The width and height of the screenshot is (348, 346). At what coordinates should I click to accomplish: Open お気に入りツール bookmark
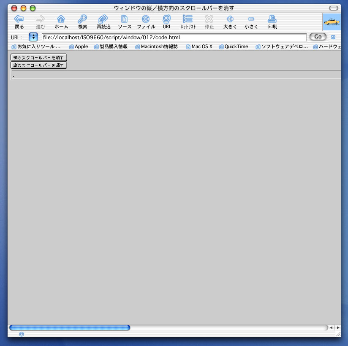pos(36,46)
